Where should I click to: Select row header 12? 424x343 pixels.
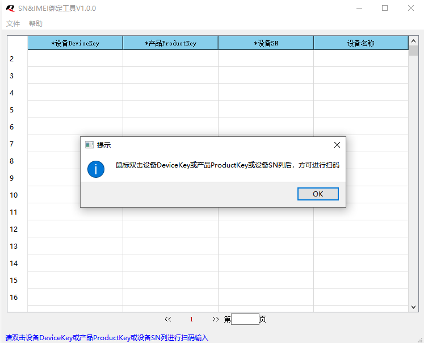pyautogui.click(x=17, y=229)
